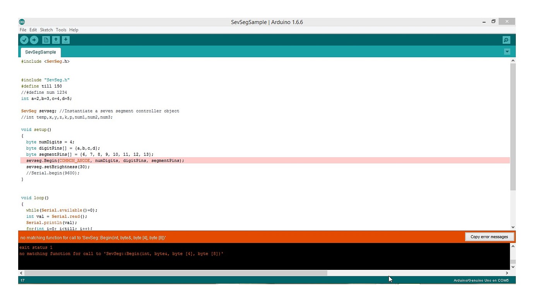This screenshot has height=302, width=534.
Task: Open the tab options dropdown arrow
Action: click(x=507, y=51)
